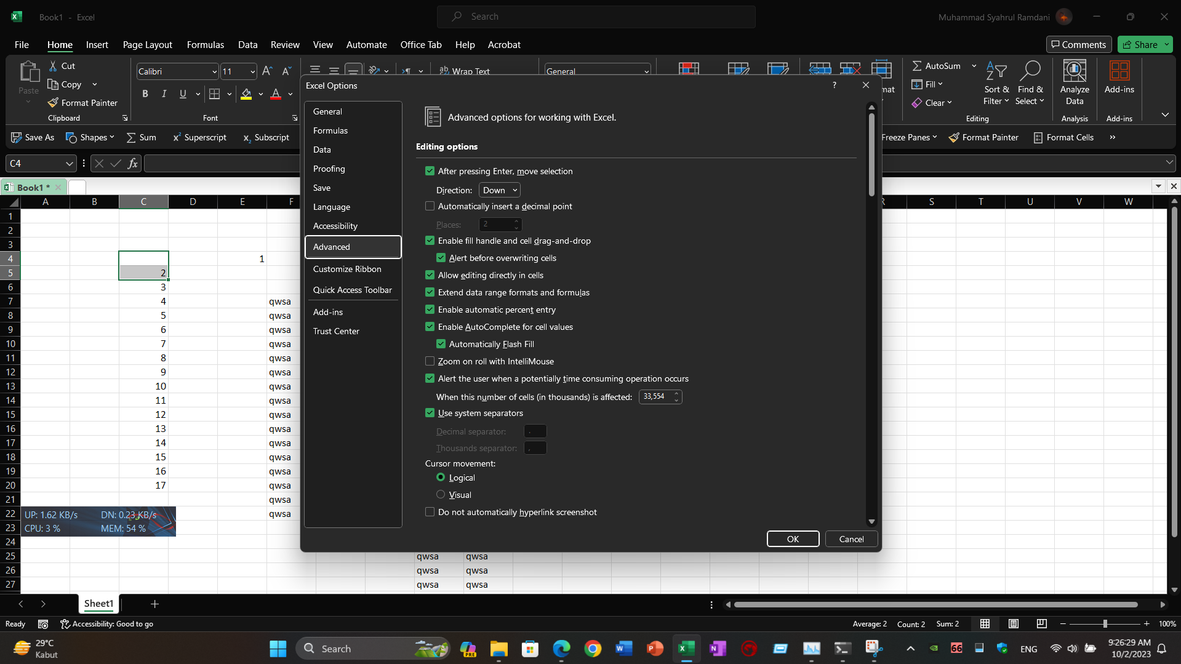Select the Sheet1 tab

coord(98,604)
